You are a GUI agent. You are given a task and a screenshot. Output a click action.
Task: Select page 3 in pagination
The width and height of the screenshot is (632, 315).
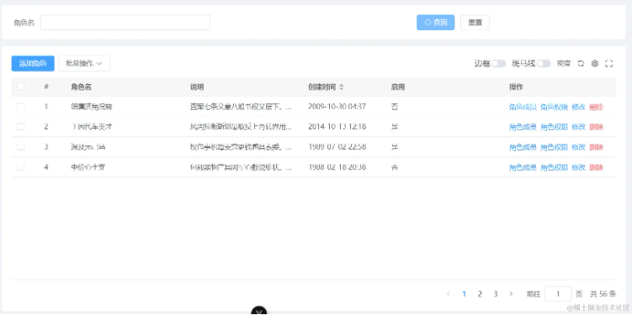pyautogui.click(x=496, y=294)
